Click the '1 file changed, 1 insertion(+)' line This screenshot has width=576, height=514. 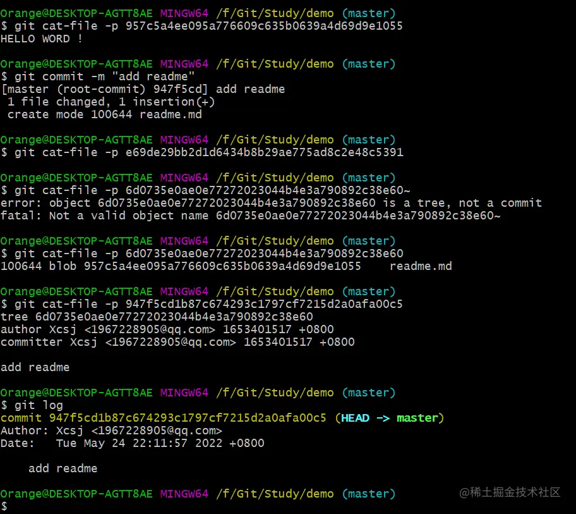111,102
